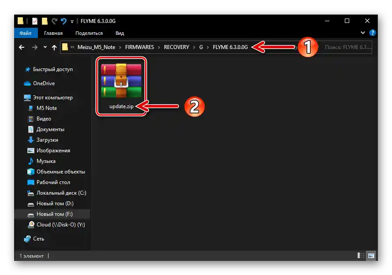This screenshot has height=275, width=392.
Task: Expand chevron after G in path
Action: pos(208,47)
